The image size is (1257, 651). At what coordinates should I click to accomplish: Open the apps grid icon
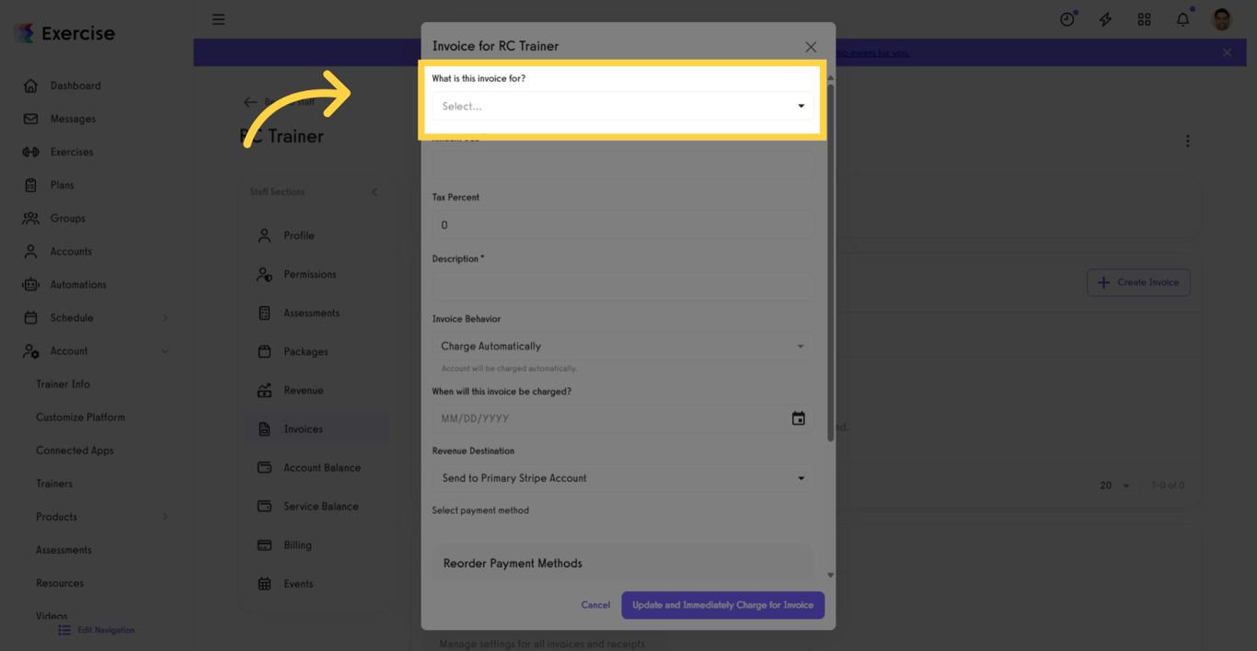click(1144, 19)
